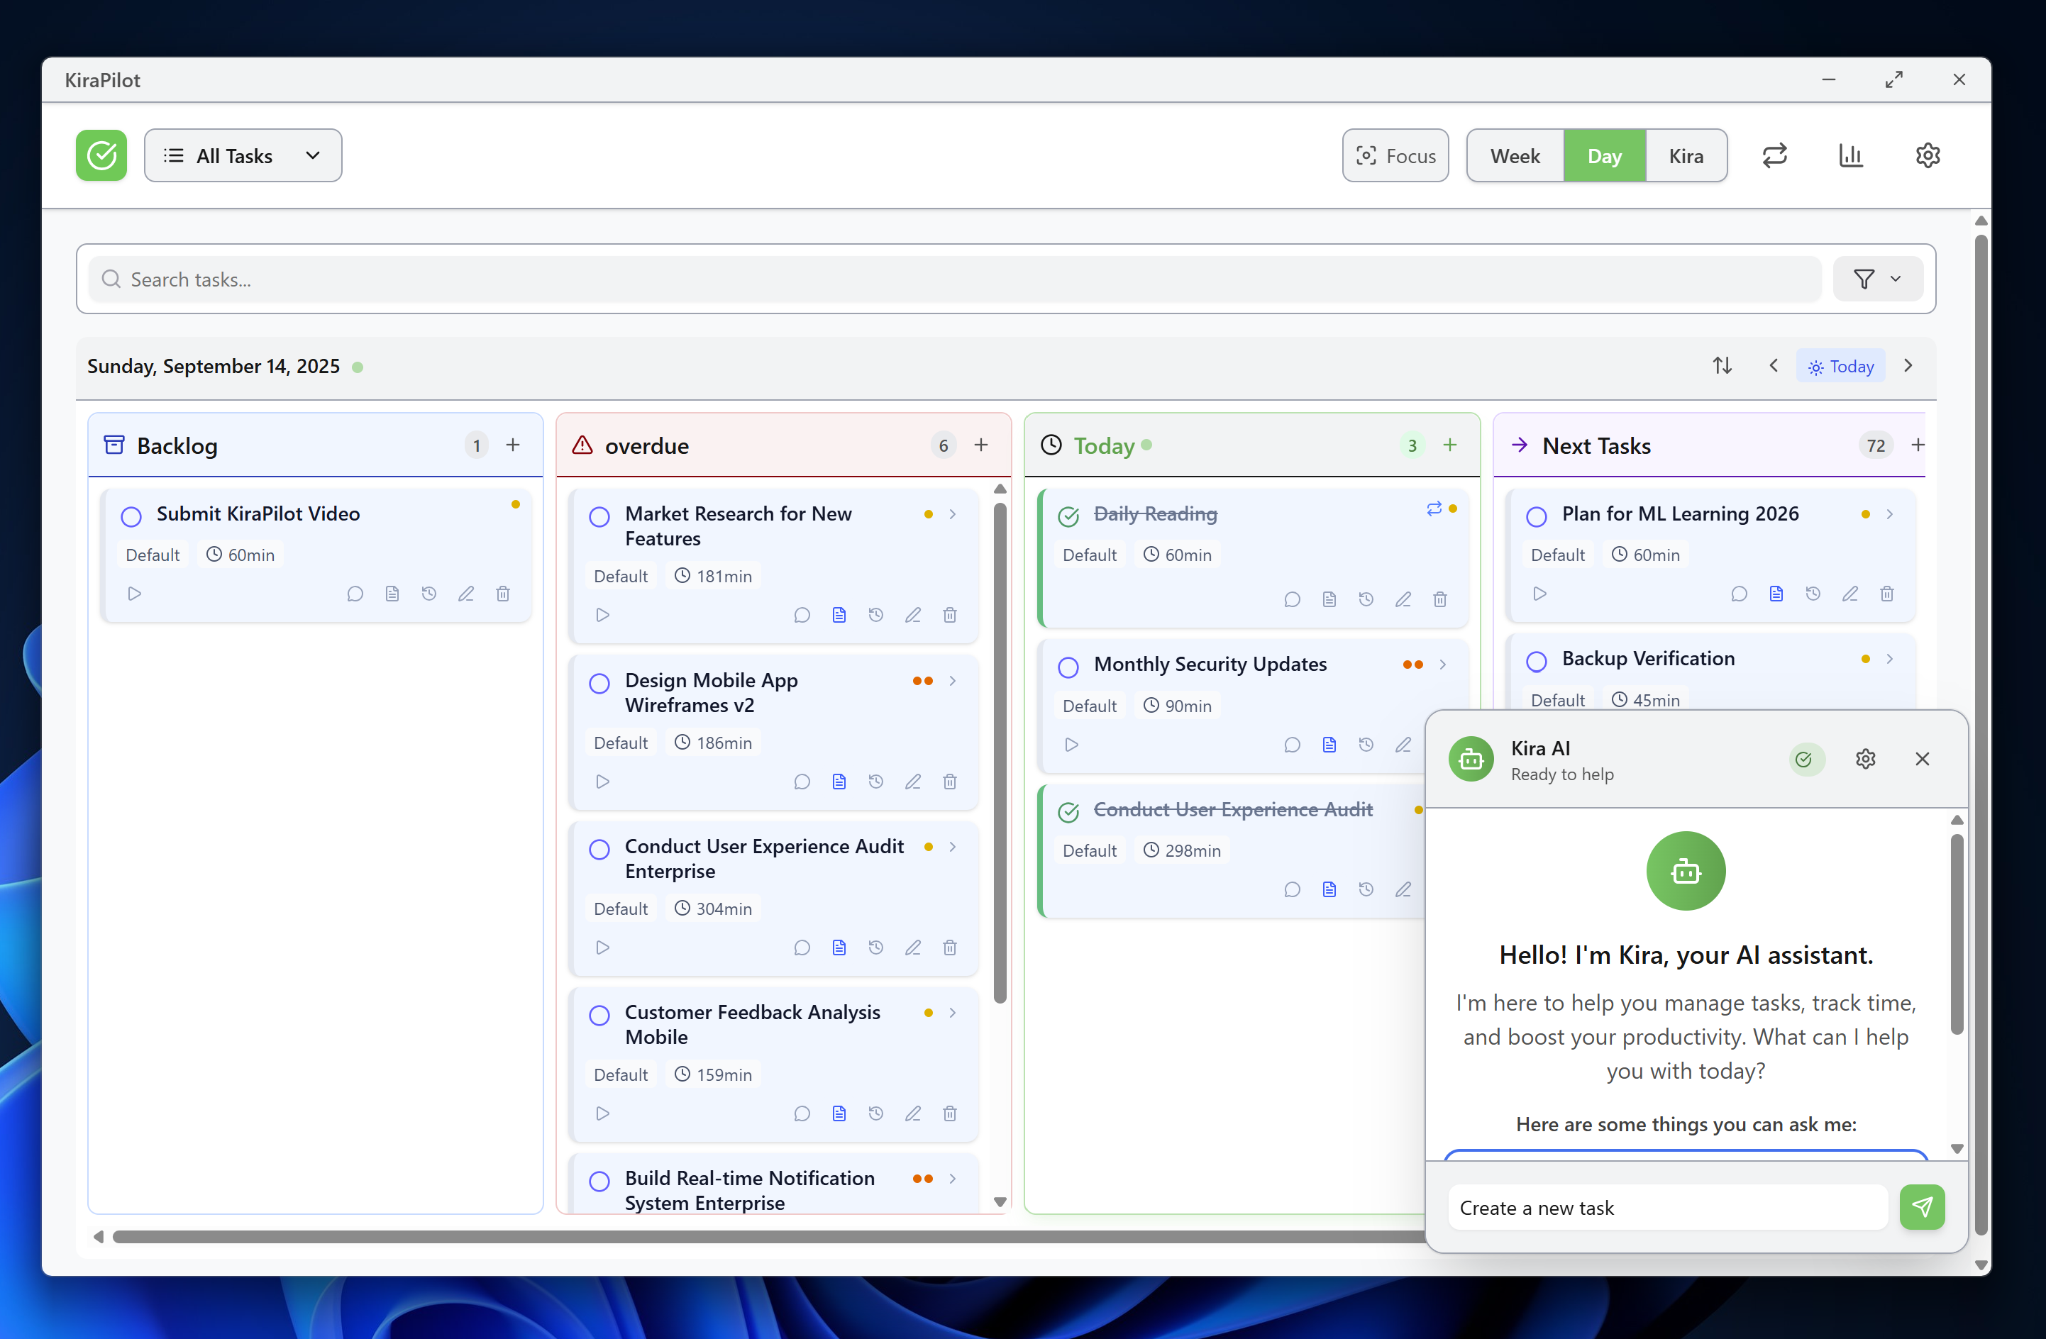Screen dimensions: 2046x1339
Task: Start timer on Submit KiraPilot Video
Action: 134,594
